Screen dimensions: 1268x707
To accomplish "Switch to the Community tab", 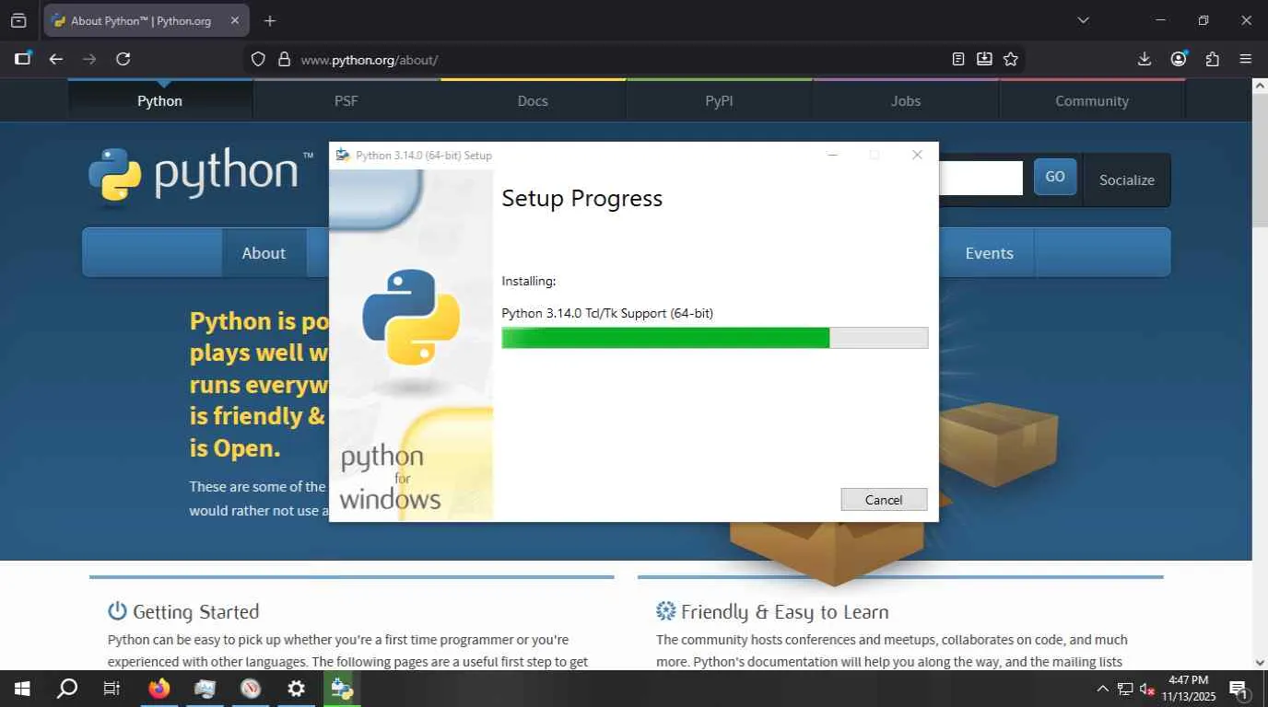I will click(x=1092, y=100).
